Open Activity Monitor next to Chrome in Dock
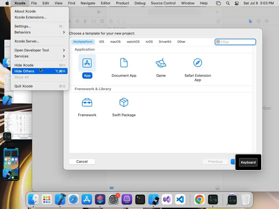This screenshot has height=209, width=279. point(213,199)
